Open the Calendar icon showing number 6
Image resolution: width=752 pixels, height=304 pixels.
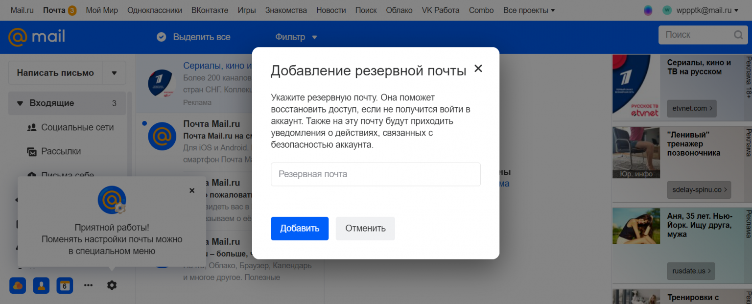64,285
